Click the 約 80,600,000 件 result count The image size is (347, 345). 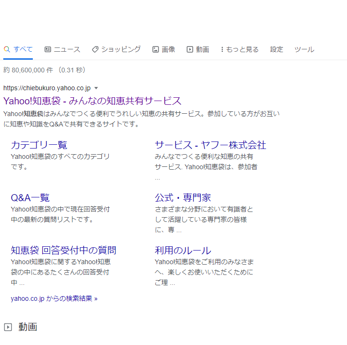click(28, 70)
